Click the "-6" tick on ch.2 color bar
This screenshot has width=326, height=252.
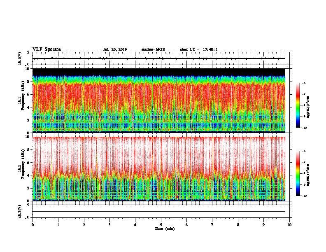[x=304, y=151]
